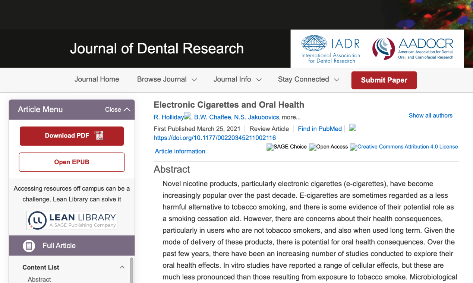Click the Lean Library logo
Image resolution: width=473 pixels, height=283 pixels.
pyautogui.click(x=72, y=220)
